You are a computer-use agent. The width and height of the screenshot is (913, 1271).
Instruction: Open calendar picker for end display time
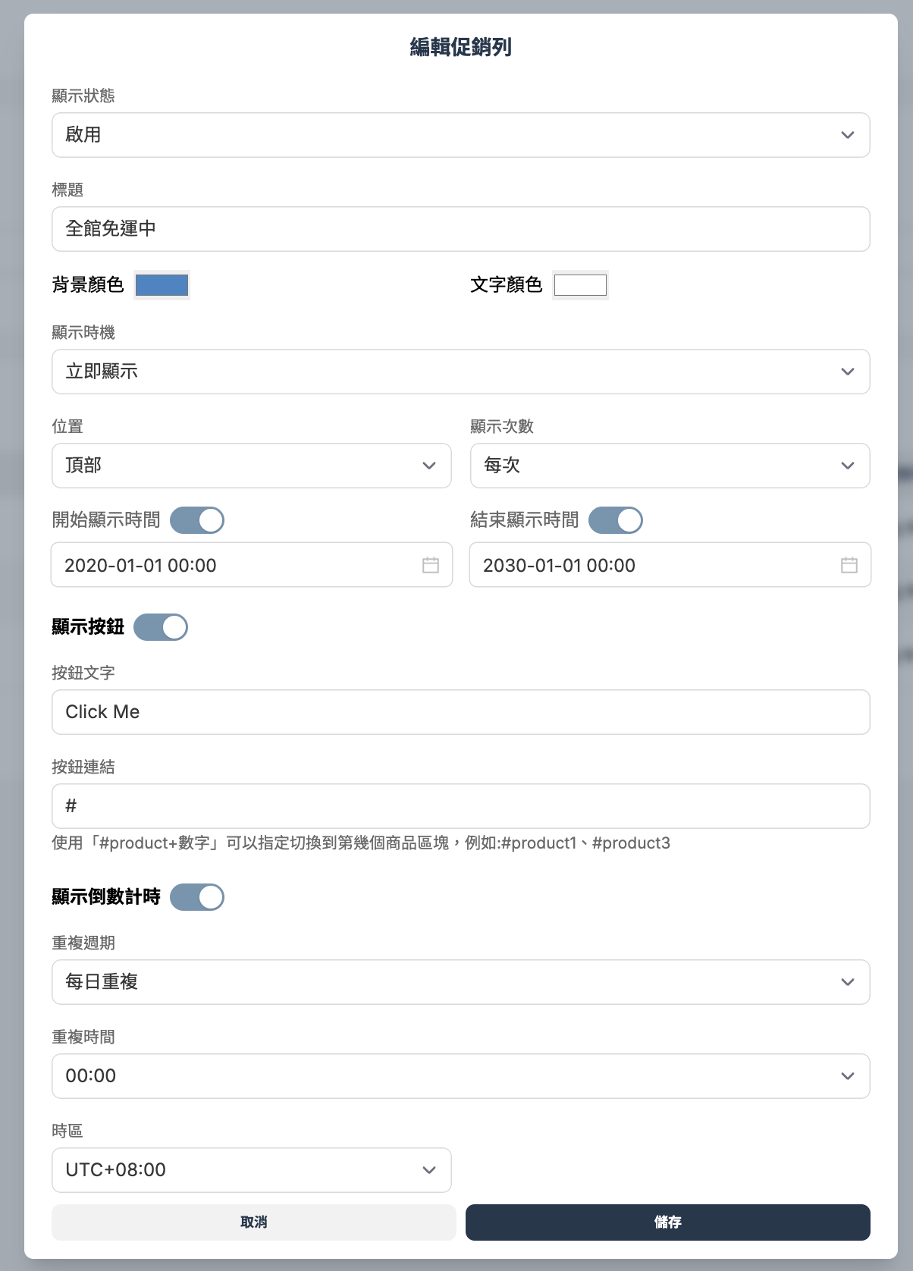[849, 565]
